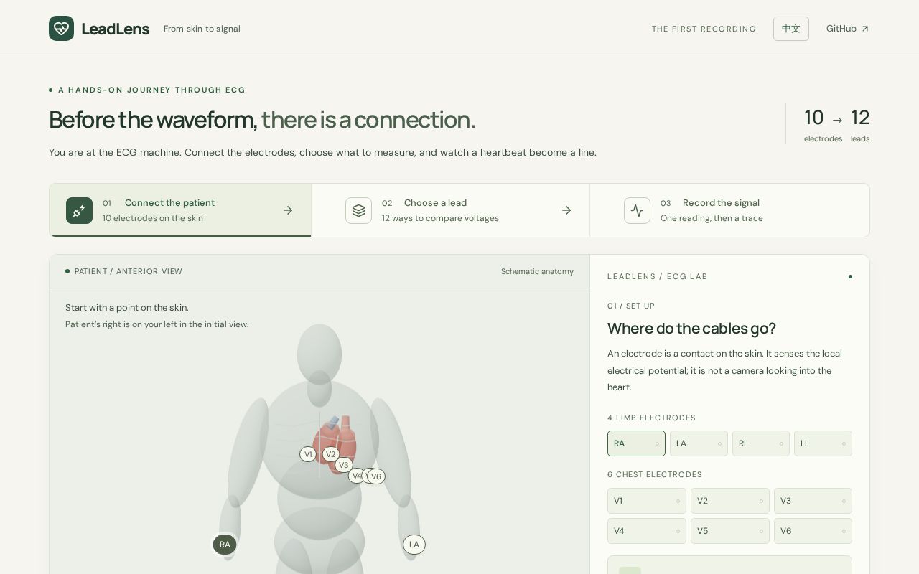The image size is (919, 574).
Task: Select V4 electrode marker on the chest
Action: pyautogui.click(x=356, y=476)
